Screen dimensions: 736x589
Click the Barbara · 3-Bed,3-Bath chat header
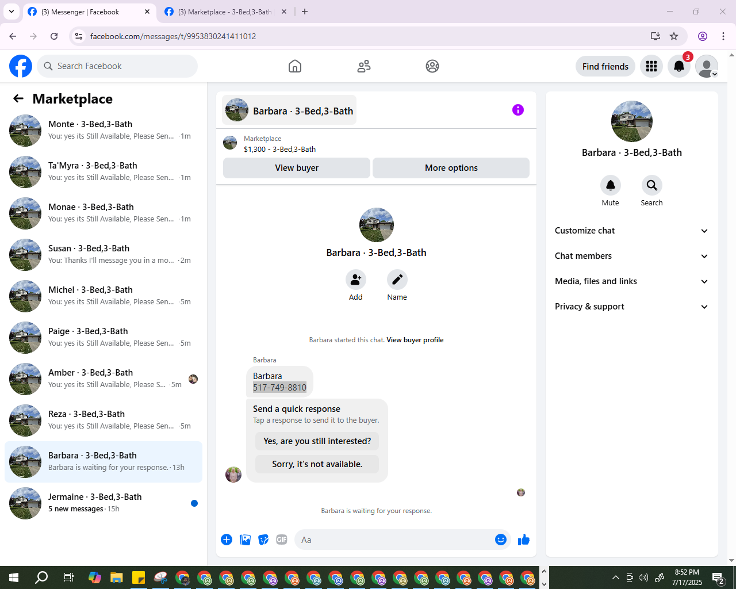pos(289,110)
